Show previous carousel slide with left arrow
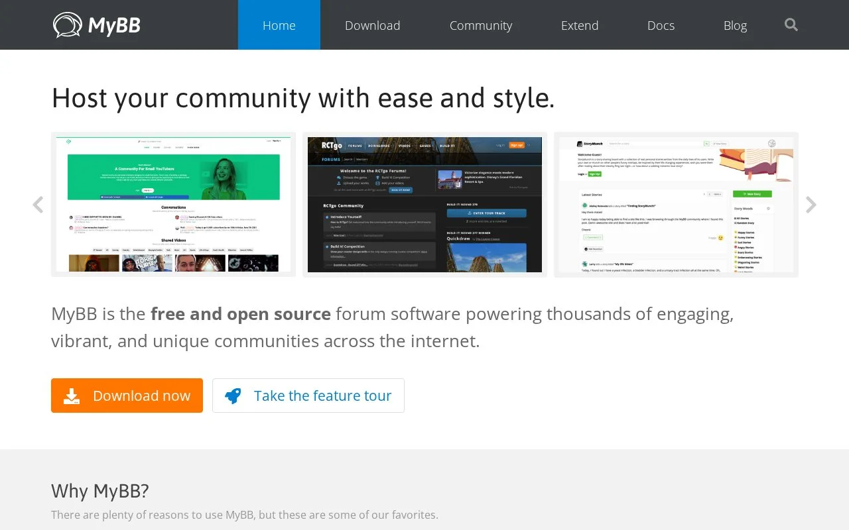 38,205
